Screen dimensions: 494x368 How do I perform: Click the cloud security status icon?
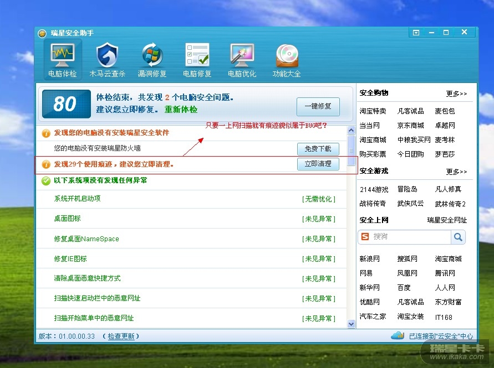click(398, 335)
